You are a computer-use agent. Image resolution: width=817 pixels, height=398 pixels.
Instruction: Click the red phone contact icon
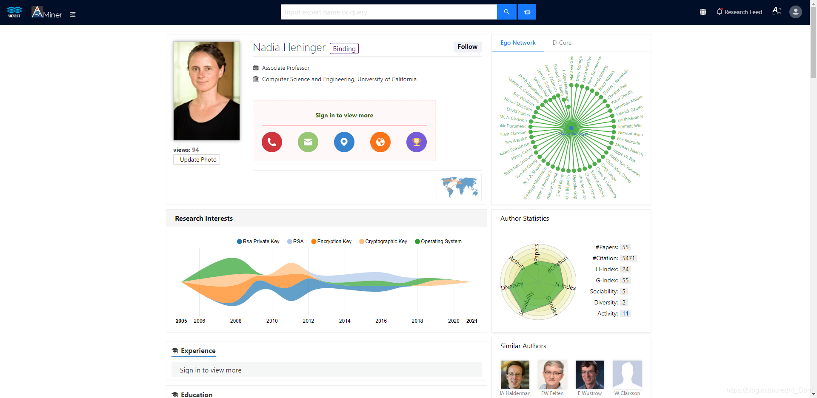[x=272, y=142]
